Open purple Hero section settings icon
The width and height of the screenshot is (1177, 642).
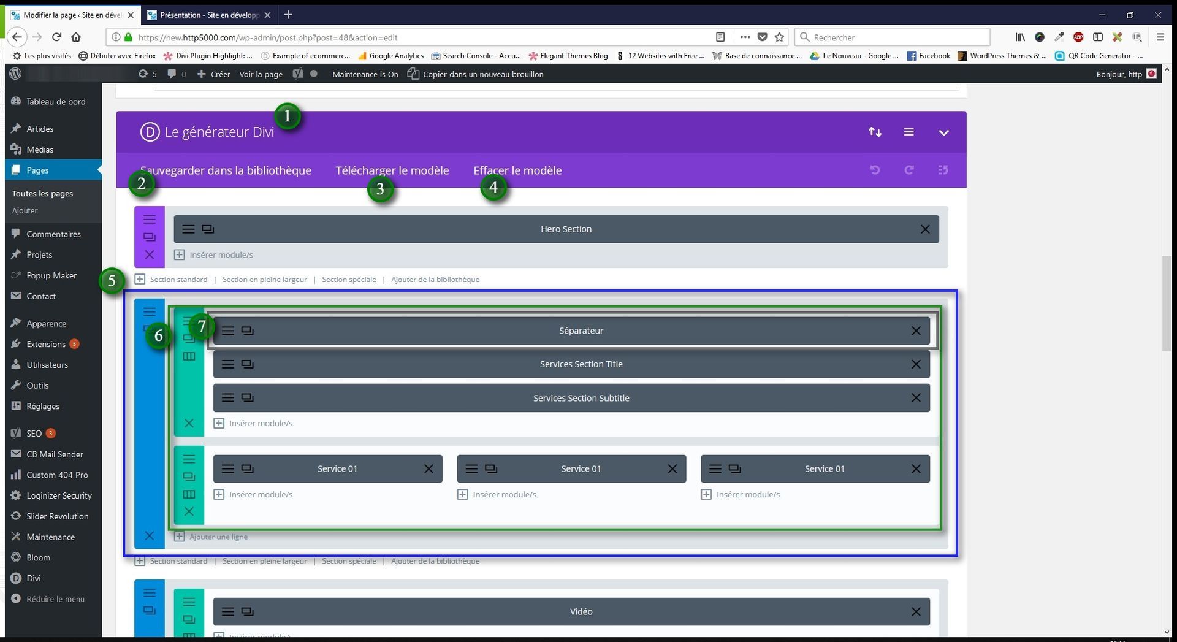(149, 220)
